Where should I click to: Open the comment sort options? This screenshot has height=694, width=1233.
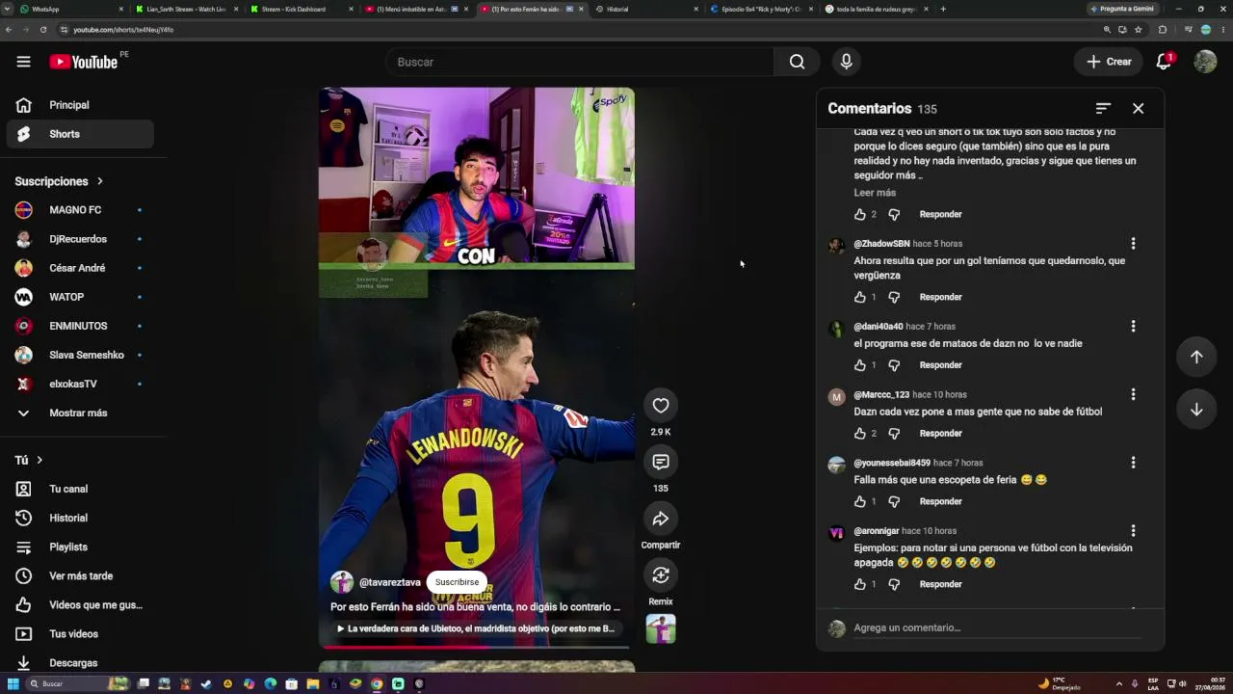[1103, 108]
